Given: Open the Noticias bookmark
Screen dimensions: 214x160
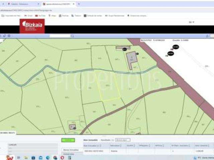Looking at the screenshot, I should [x=64, y=16].
